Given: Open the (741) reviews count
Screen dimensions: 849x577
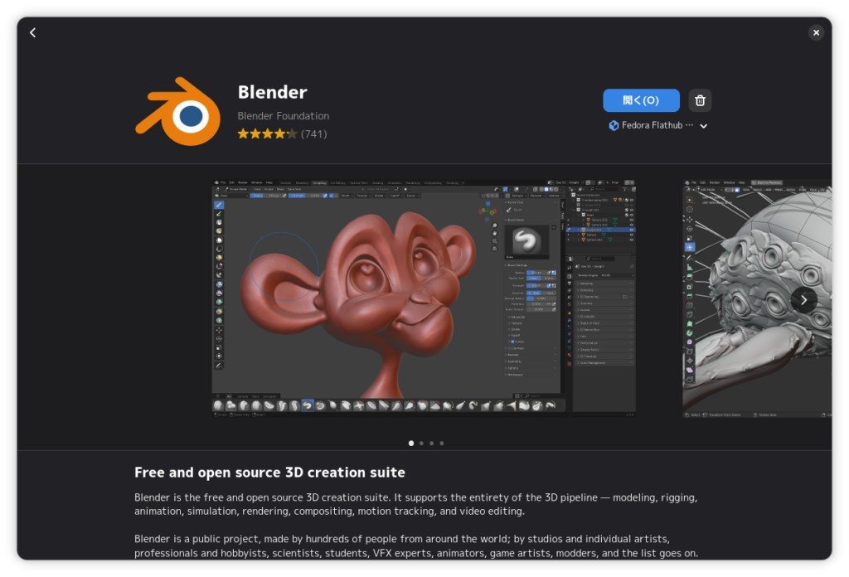Looking at the screenshot, I should pyautogui.click(x=313, y=133).
